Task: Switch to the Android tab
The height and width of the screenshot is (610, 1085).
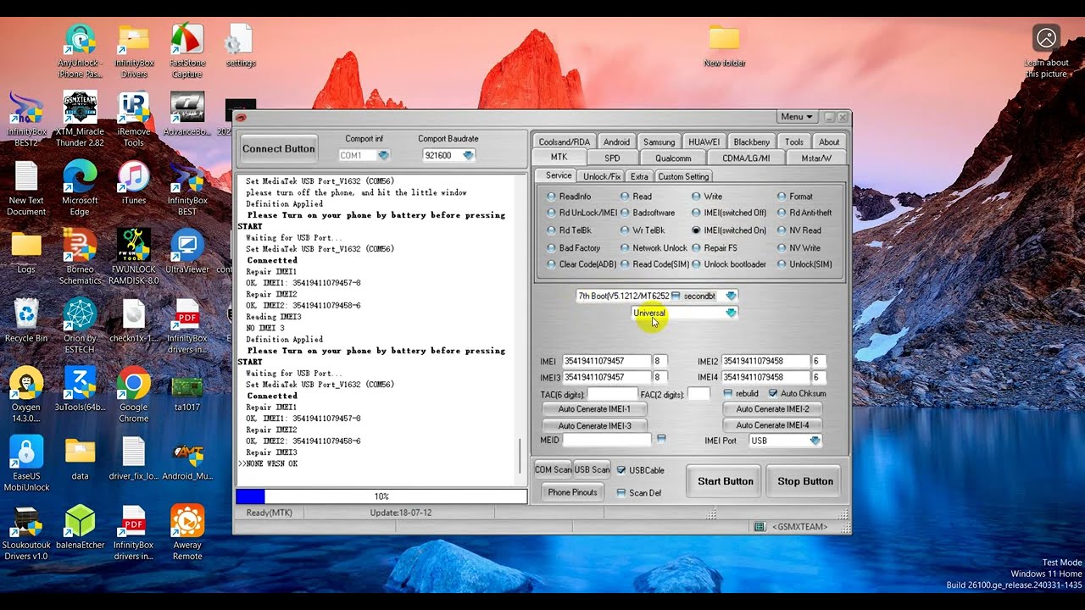Action: tap(616, 142)
